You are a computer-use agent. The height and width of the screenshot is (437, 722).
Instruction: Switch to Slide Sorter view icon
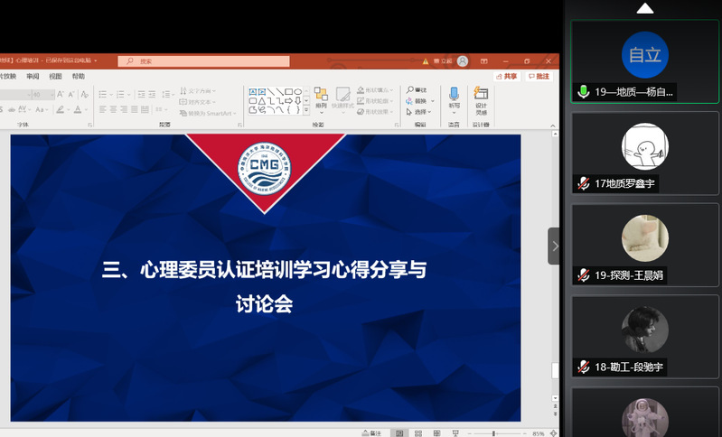[417, 433]
